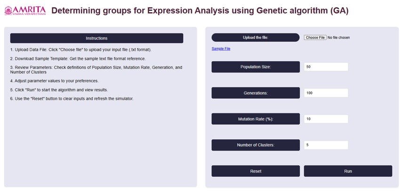Click the Population Size input field
Image resolution: width=401 pixels, height=191 pixels.
coord(326,67)
